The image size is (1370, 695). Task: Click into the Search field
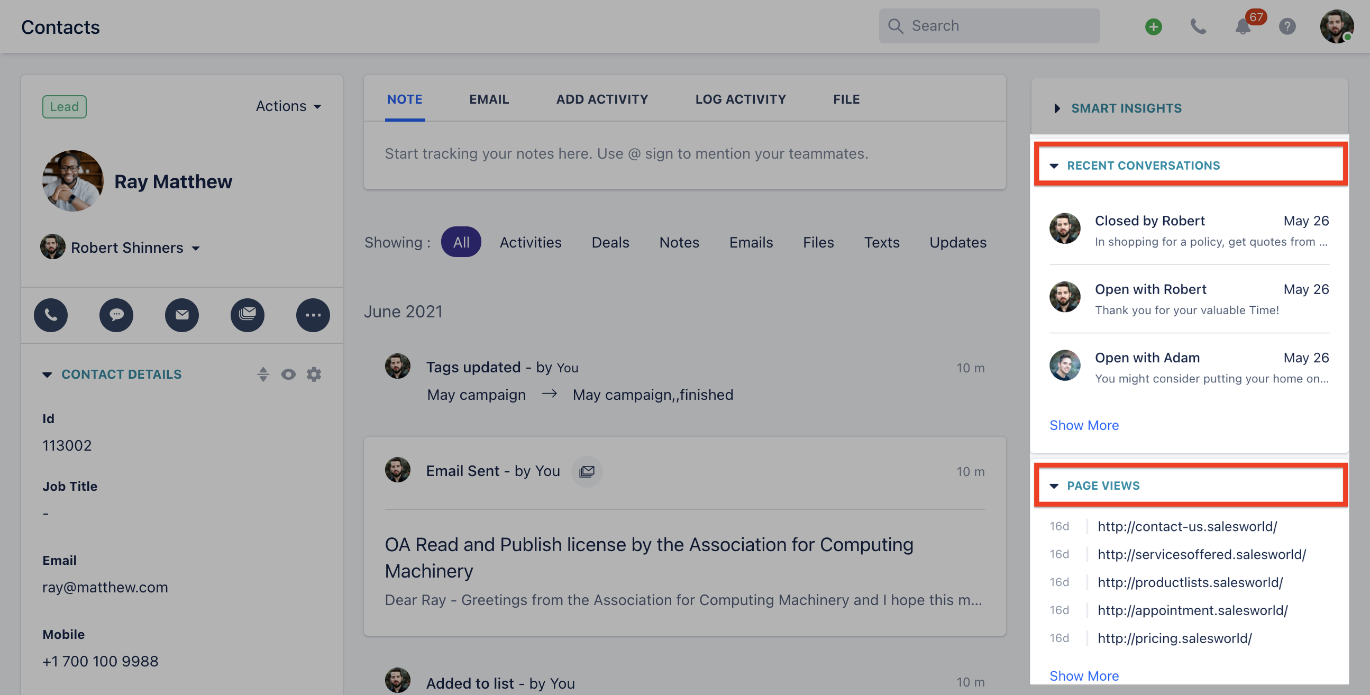[989, 26]
